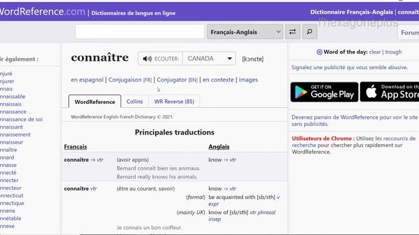Click the swap languages arrows icon
This screenshot has width=419, height=235.
[293, 32]
